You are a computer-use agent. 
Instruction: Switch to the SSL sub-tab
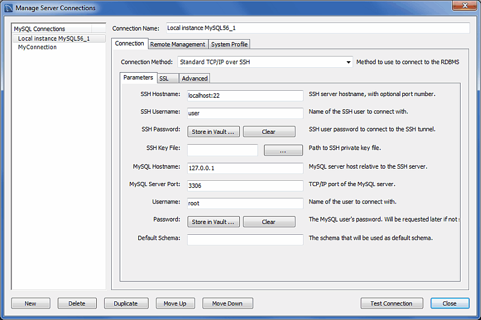(x=168, y=79)
